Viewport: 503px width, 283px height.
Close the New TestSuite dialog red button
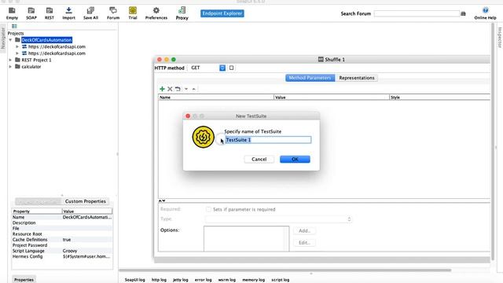coord(188,116)
